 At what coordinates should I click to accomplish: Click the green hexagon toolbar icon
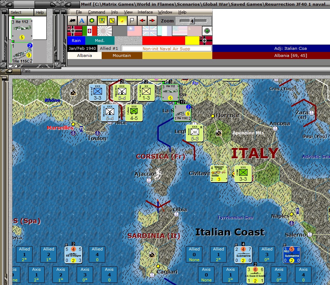click(x=92, y=21)
